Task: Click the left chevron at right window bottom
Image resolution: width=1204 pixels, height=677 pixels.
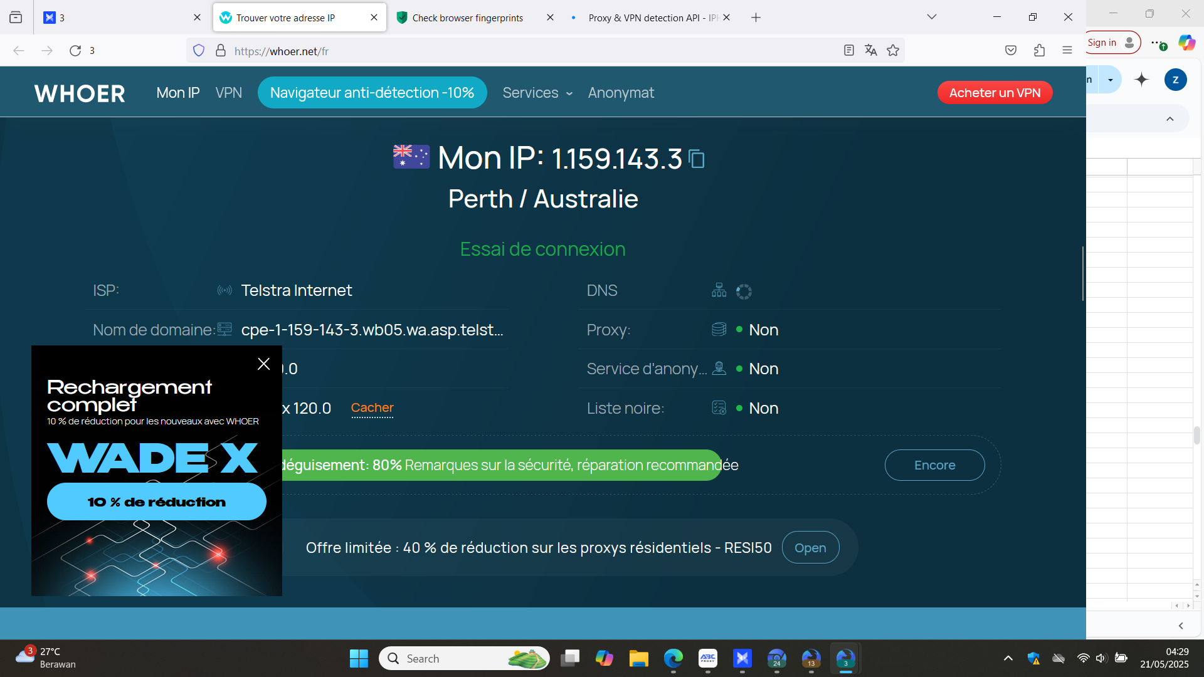Action: (x=1181, y=626)
